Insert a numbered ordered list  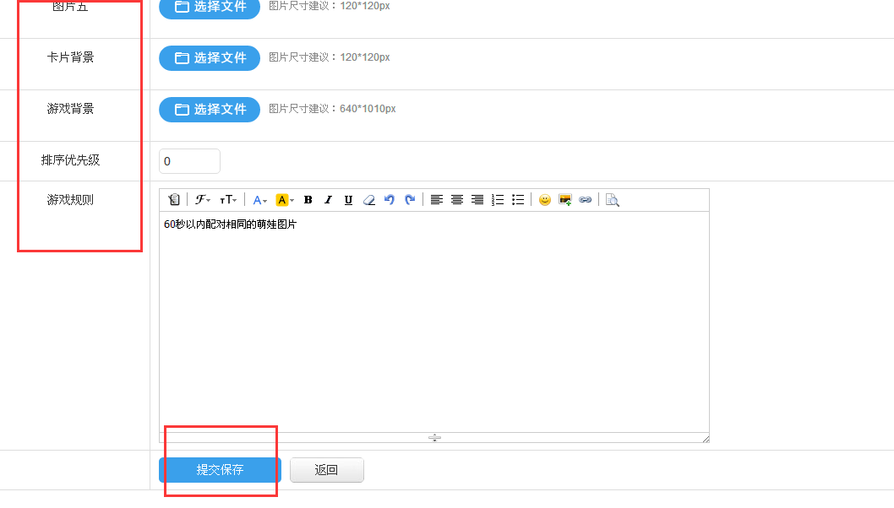tap(498, 200)
